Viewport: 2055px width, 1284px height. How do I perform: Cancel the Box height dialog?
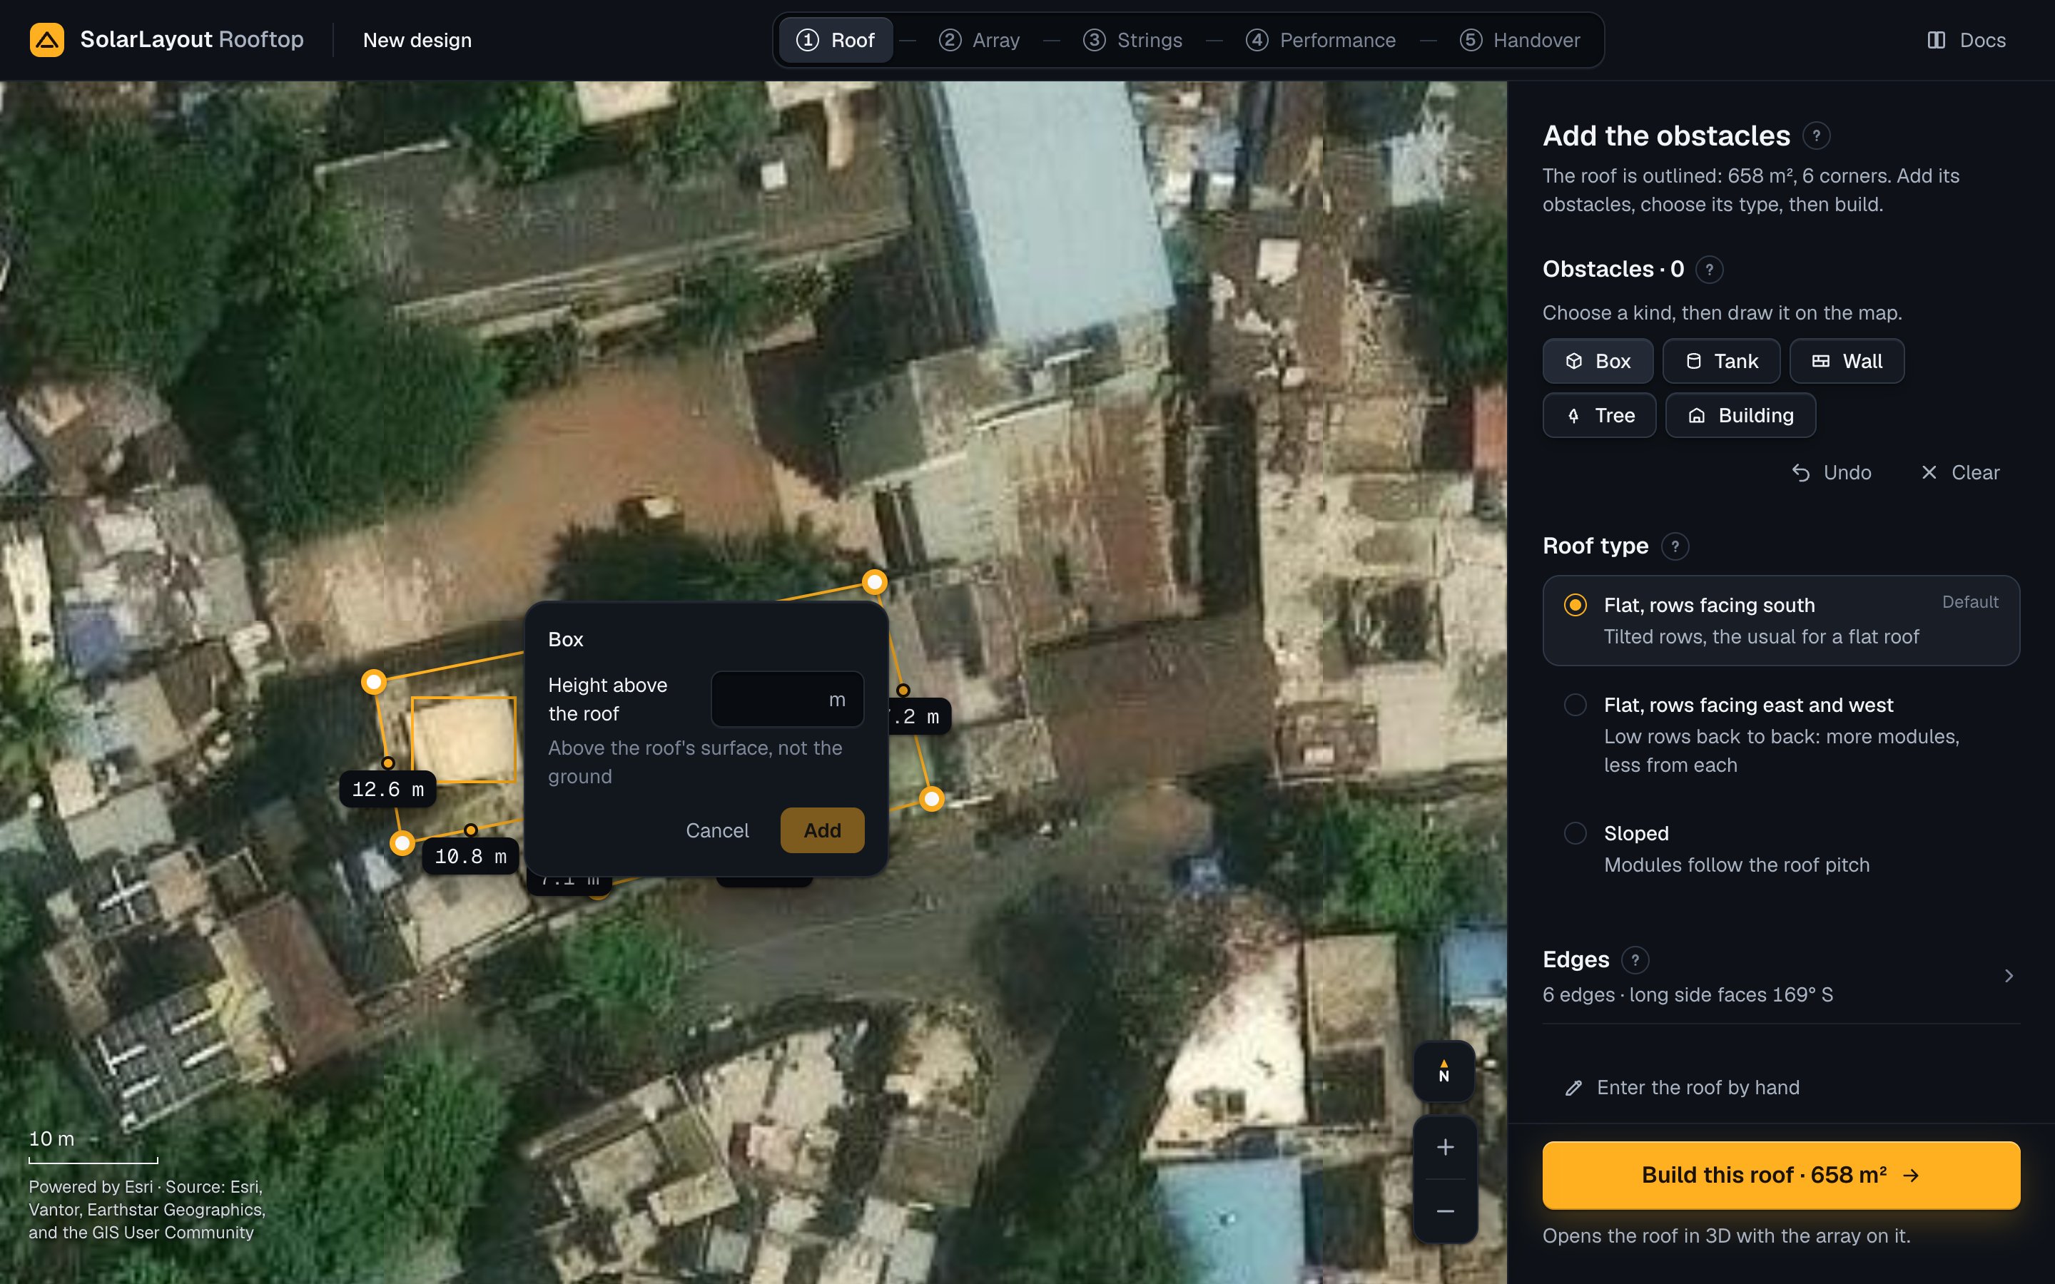[x=718, y=830]
